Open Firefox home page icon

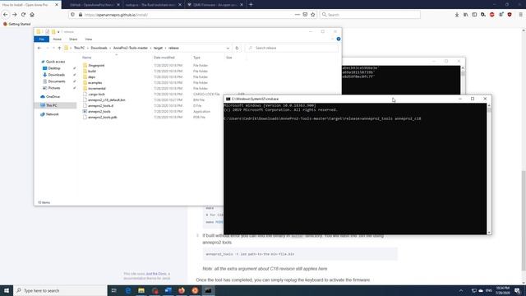(x=32, y=15)
